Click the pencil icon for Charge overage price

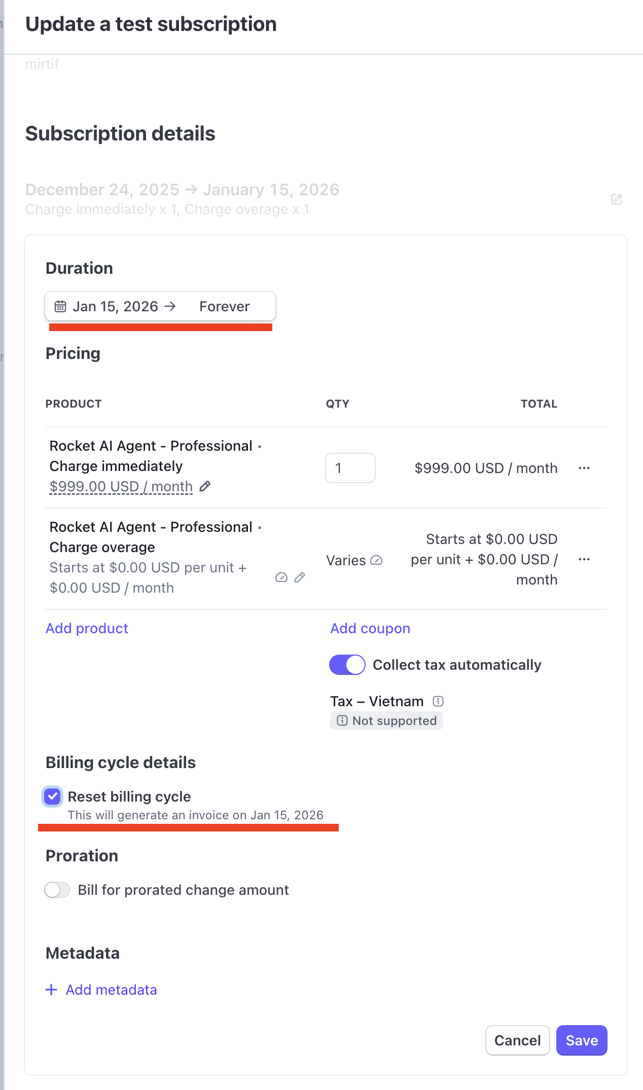click(300, 577)
